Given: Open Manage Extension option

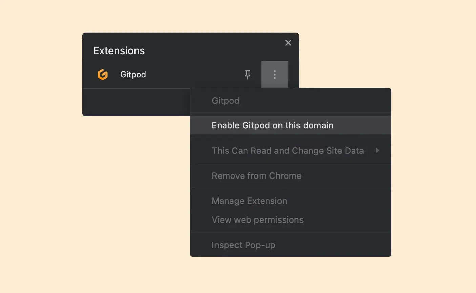Looking at the screenshot, I should pos(290,201).
